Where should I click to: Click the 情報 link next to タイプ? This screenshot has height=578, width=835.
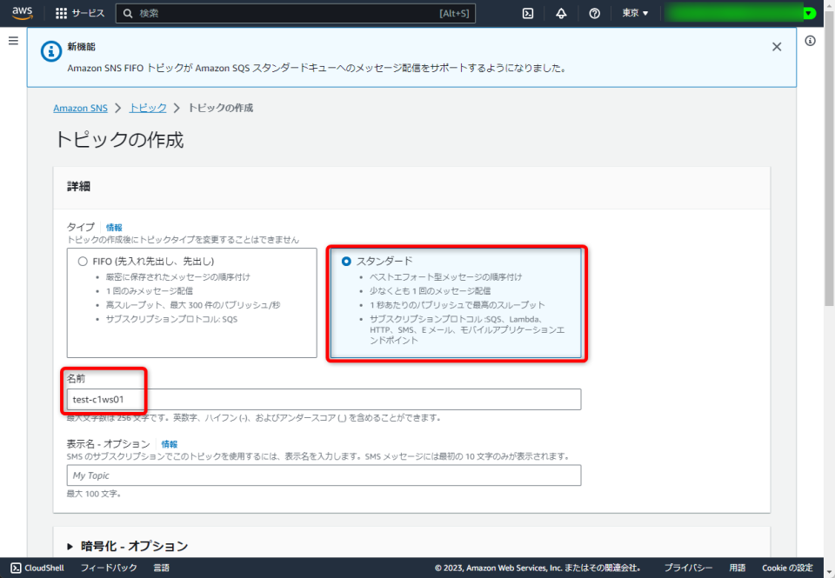click(113, 227)
